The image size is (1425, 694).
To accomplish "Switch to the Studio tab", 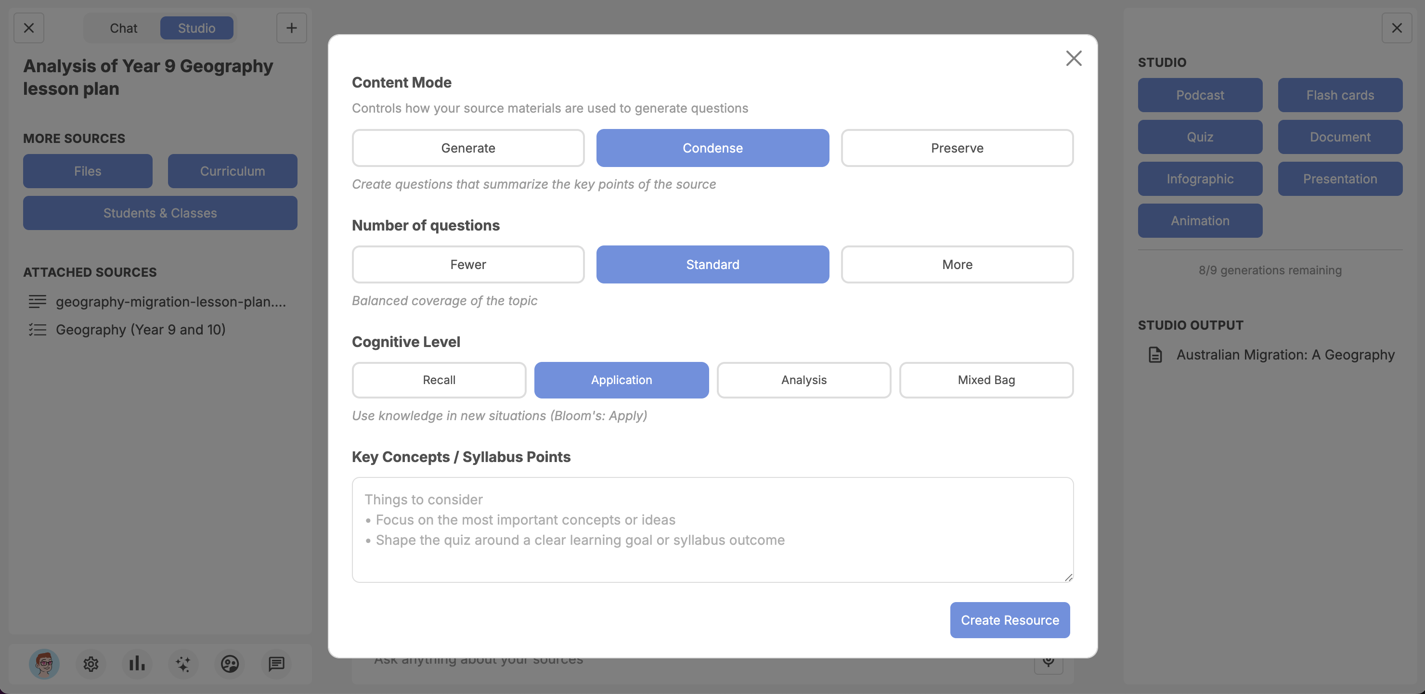I will pos(197,27).
